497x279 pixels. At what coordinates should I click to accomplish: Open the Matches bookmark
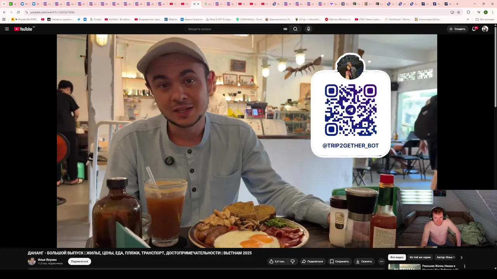[171, 19]
